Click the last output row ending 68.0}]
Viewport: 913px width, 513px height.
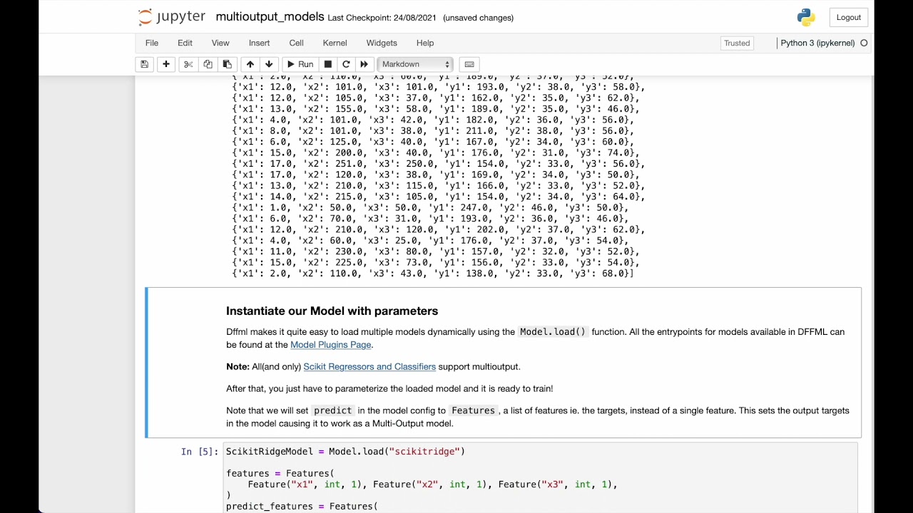pos(433,274)
